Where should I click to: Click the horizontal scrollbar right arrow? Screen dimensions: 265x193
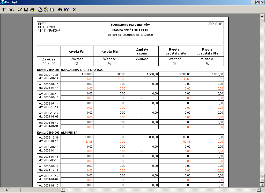[259, 190]
